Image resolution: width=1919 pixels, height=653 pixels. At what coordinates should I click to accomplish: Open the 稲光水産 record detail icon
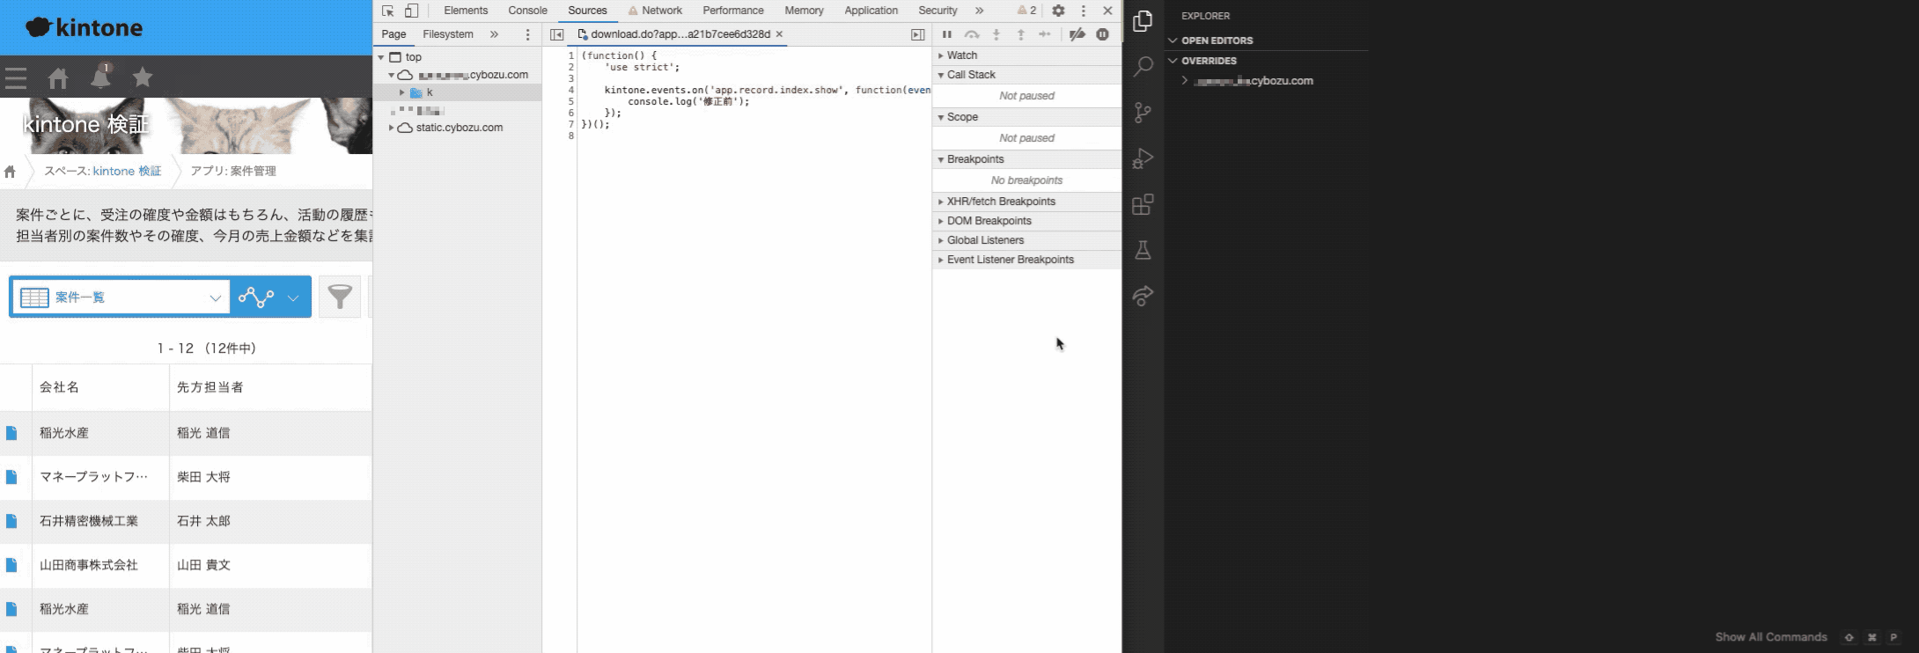(x=11, y=433)
